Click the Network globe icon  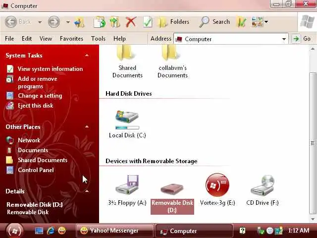click(10, 140)
